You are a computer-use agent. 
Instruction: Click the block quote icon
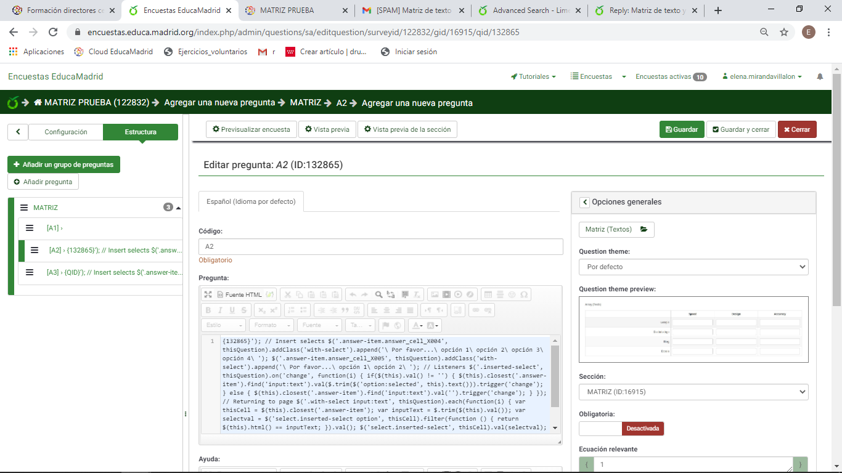point(345,310)
